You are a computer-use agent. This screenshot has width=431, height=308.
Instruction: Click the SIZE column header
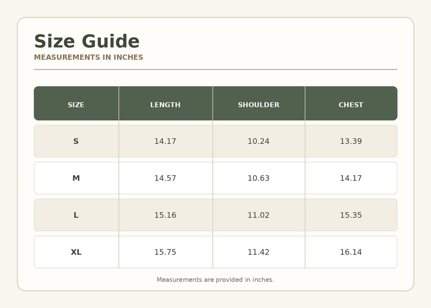click(76, 105)
